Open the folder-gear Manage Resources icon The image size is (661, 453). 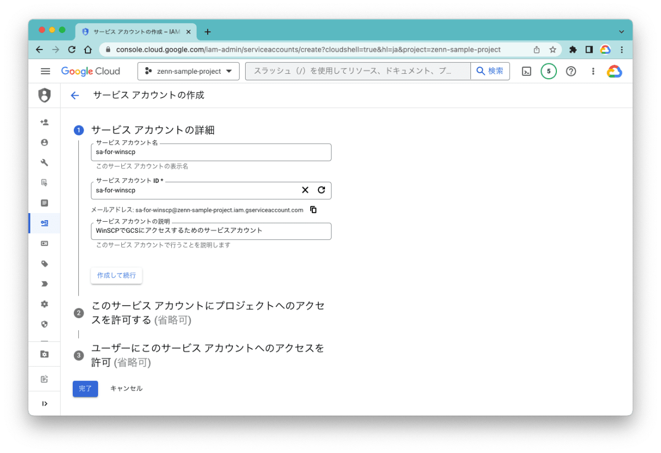coord(45,354)
